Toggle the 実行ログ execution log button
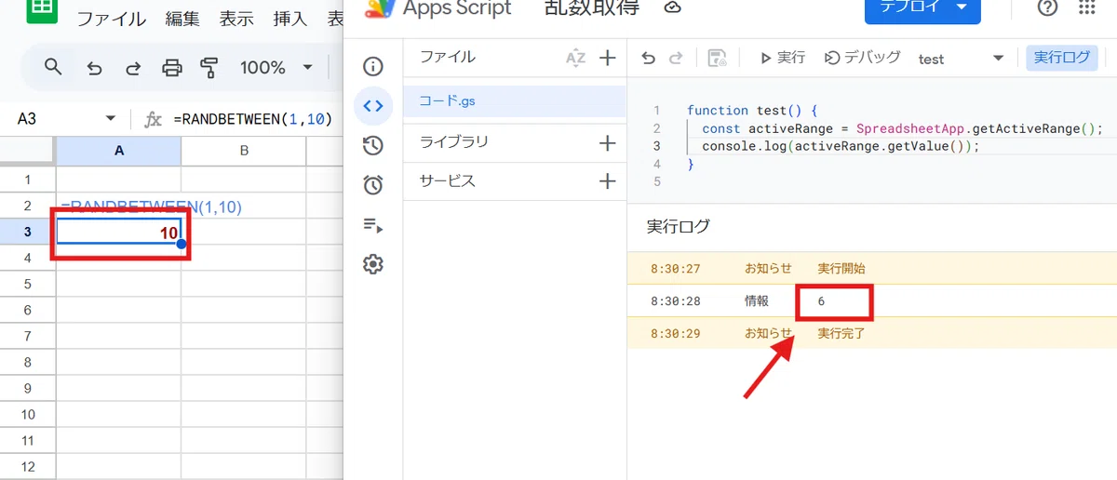1117x480 pixels. (x=1062, y=58)
